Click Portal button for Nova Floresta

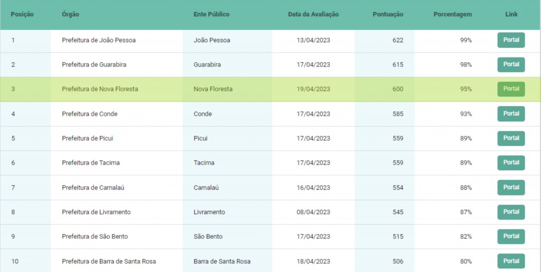[511, 89]
